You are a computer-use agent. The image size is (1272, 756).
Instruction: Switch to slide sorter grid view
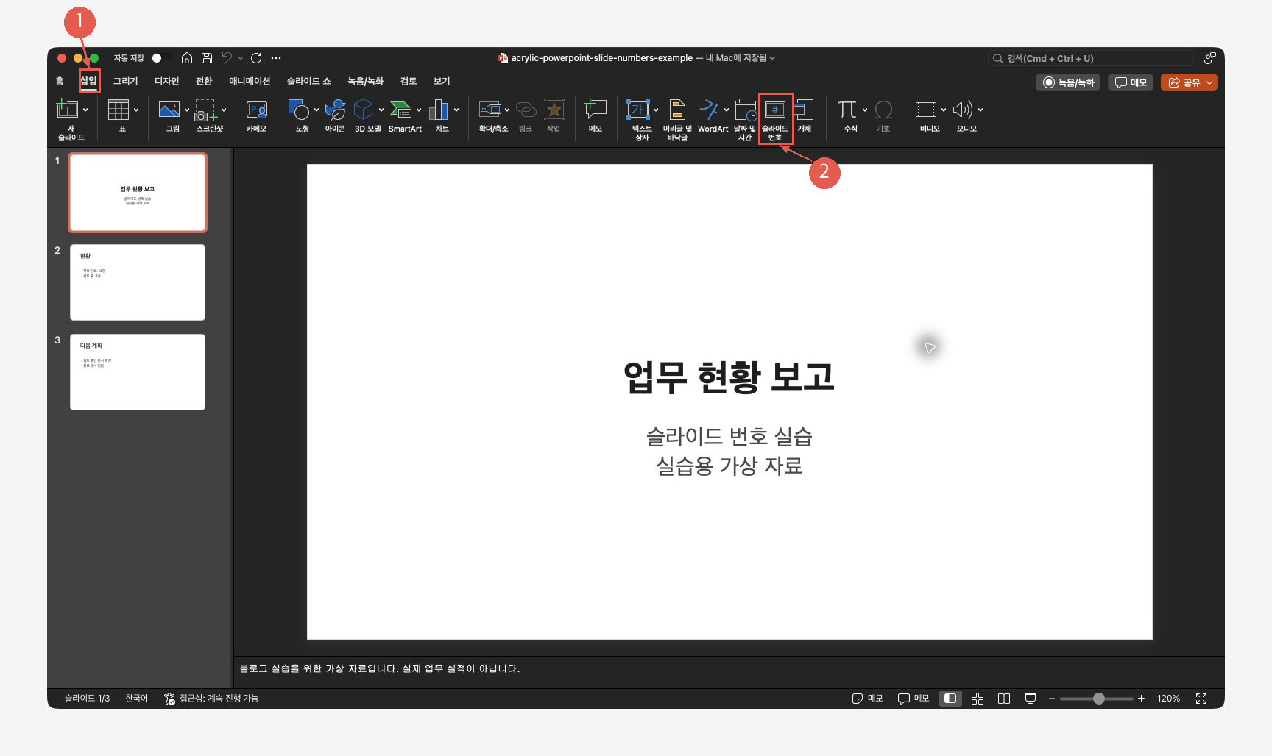coord(978,699)
